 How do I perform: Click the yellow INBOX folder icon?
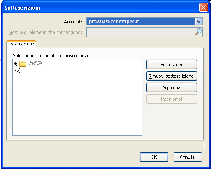pos(23,64)
